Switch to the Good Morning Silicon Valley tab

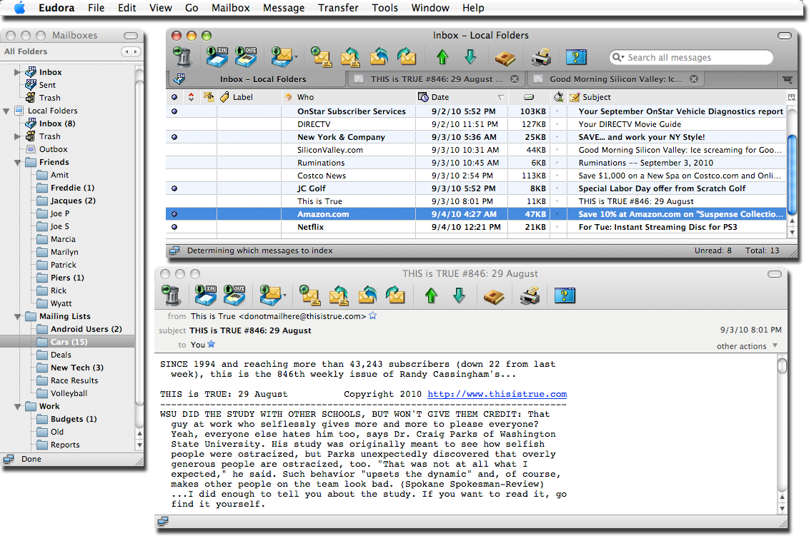[615, 79]
